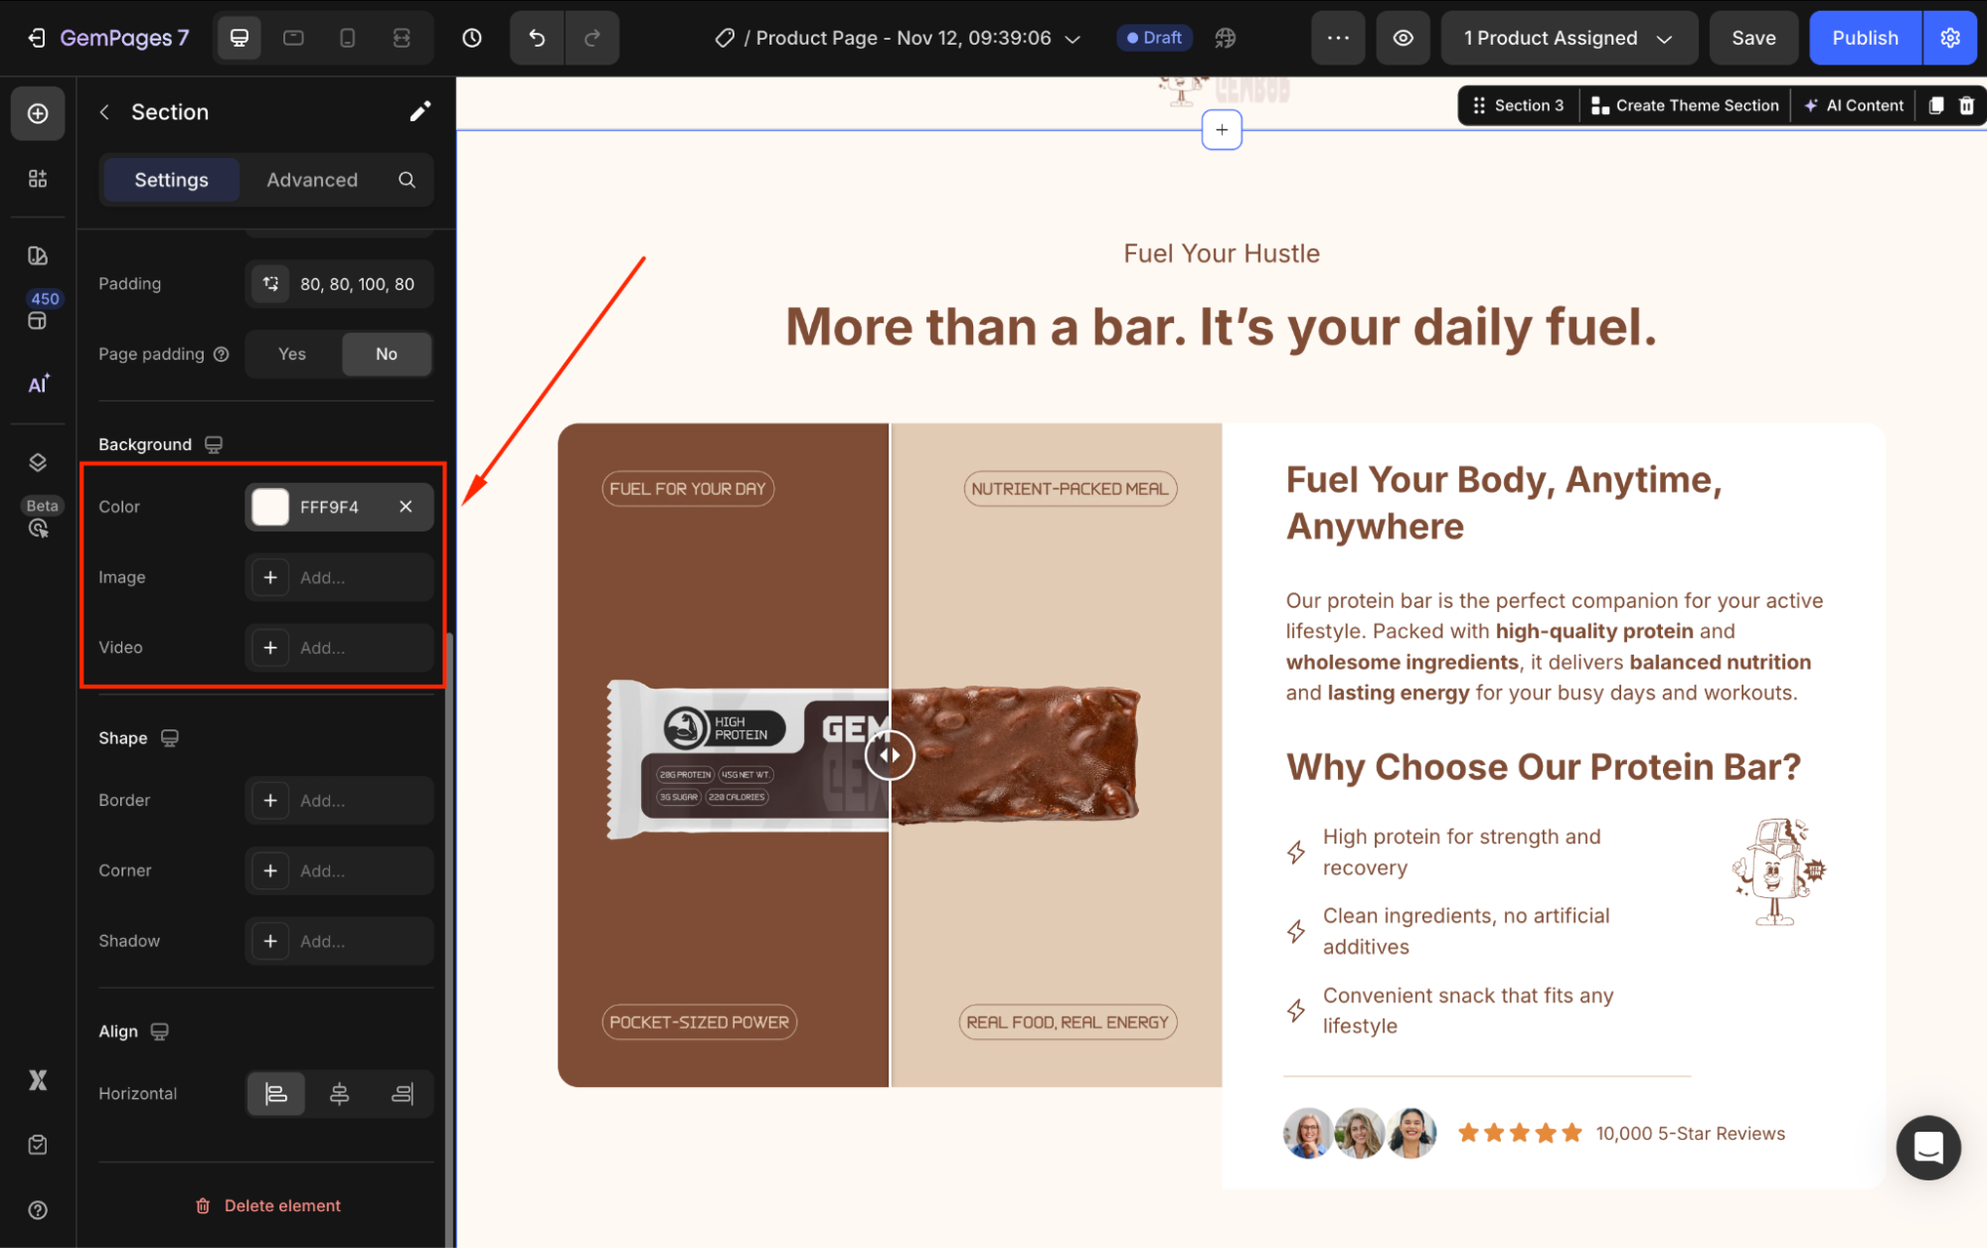Select the Settings tab
The height and width of the screenshot is (1249, 1987).
(x=171, y=180)
